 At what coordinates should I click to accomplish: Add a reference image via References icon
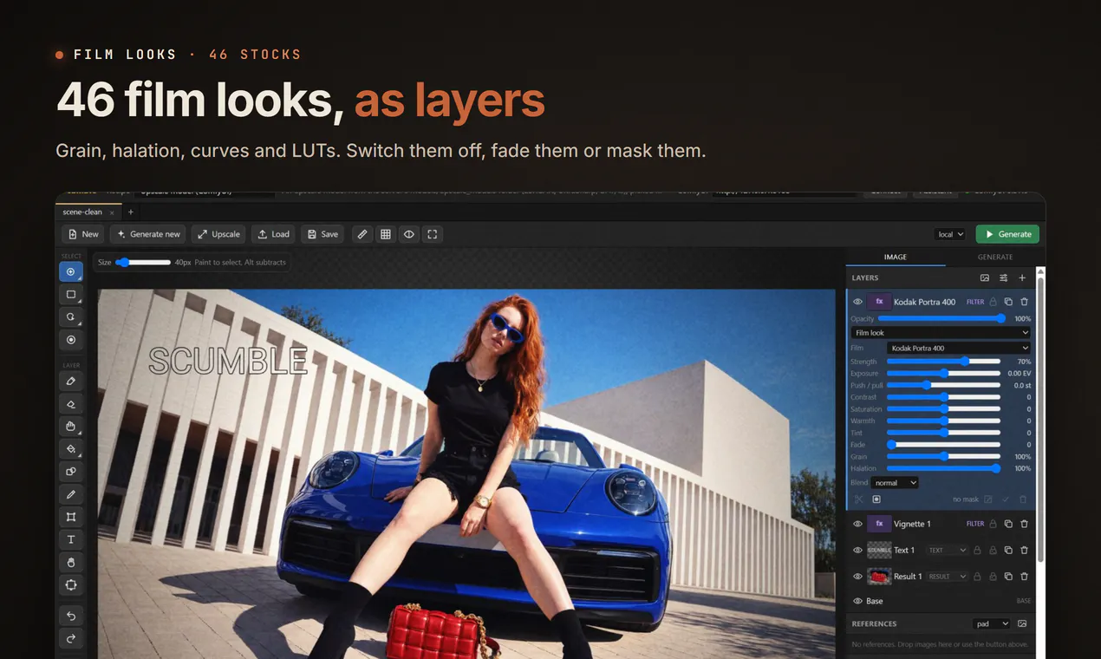coord(1022,623)
